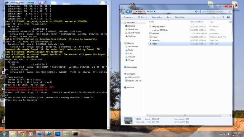The height and width of the screenshot is (137, 244).
Task: Select Network in the navigation pane
Action: (130, 88)
